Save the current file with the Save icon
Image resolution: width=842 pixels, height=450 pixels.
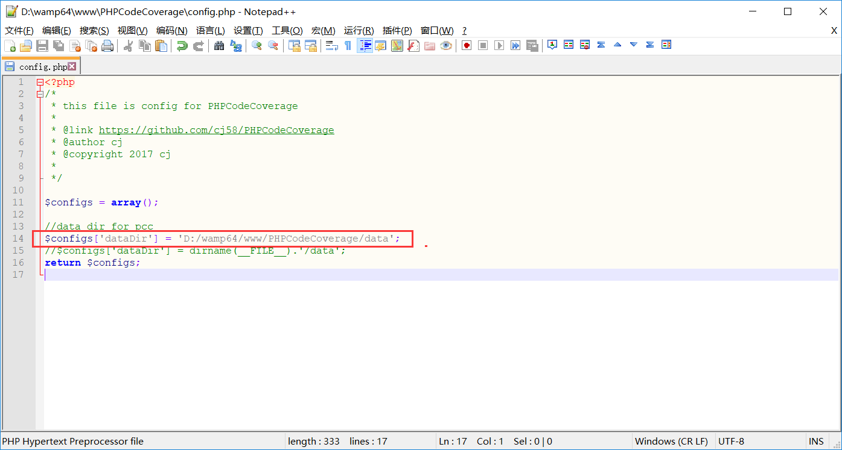point(42,45)
